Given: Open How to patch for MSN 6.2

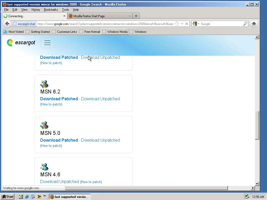Looking at the screenshot, I should (x=51, y=104).
